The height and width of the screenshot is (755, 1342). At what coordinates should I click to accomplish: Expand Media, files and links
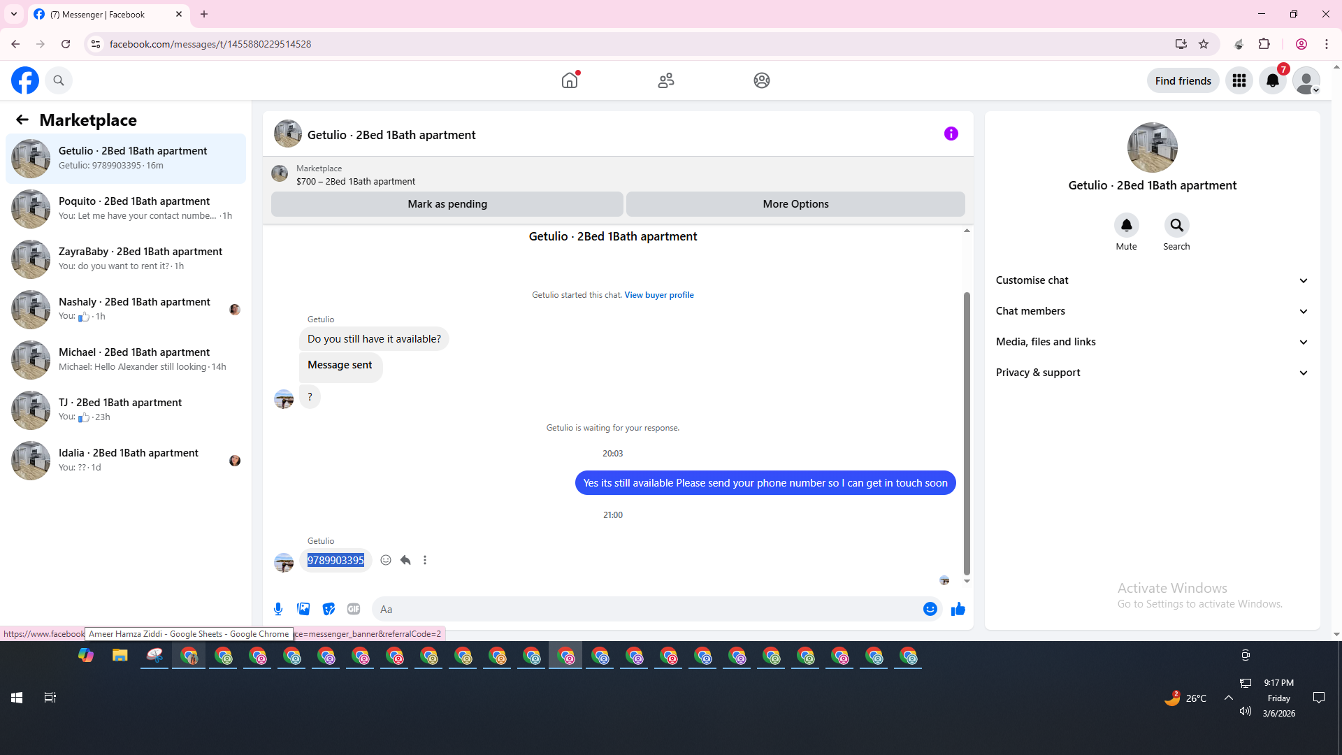pyautogui.click(x=1152, y=342)
